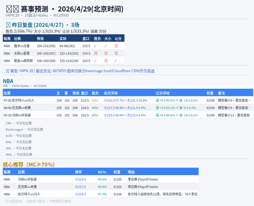Click 99.8% MC value for 尼克斯vs老鹰

pyautogui.click(x=102, y=187)
